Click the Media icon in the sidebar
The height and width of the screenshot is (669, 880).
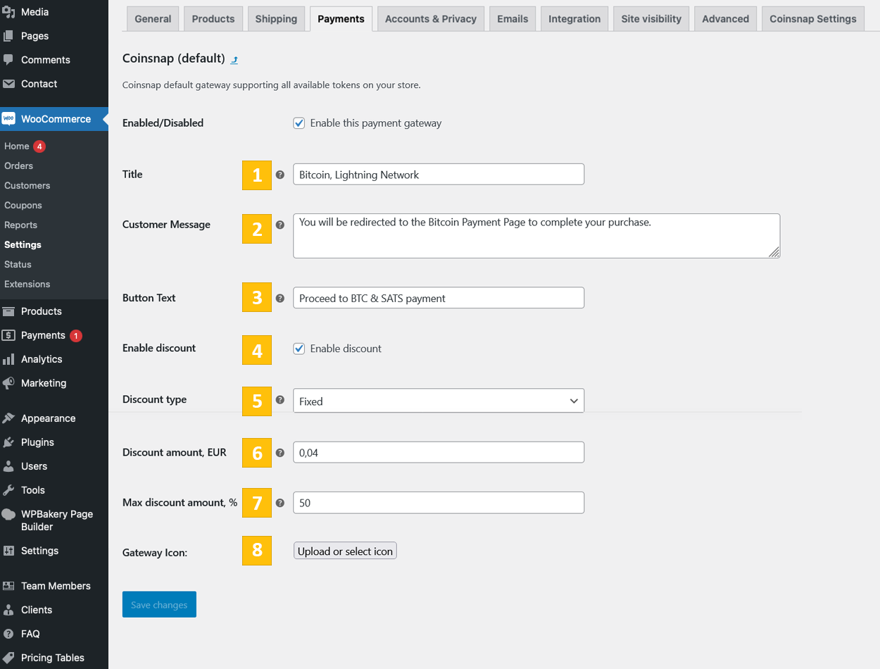pos(8,12)
